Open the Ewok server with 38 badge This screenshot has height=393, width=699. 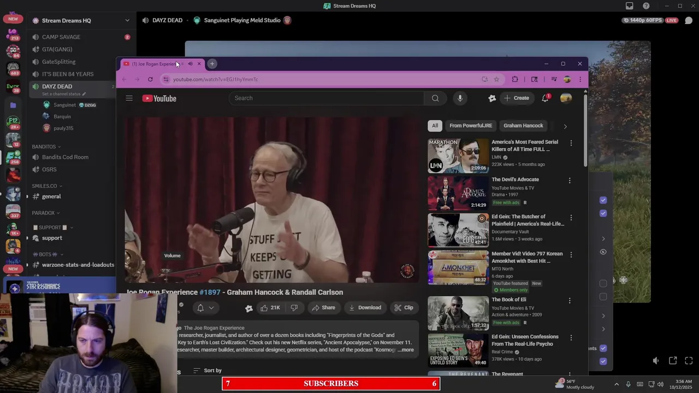[x=13, y=86]
